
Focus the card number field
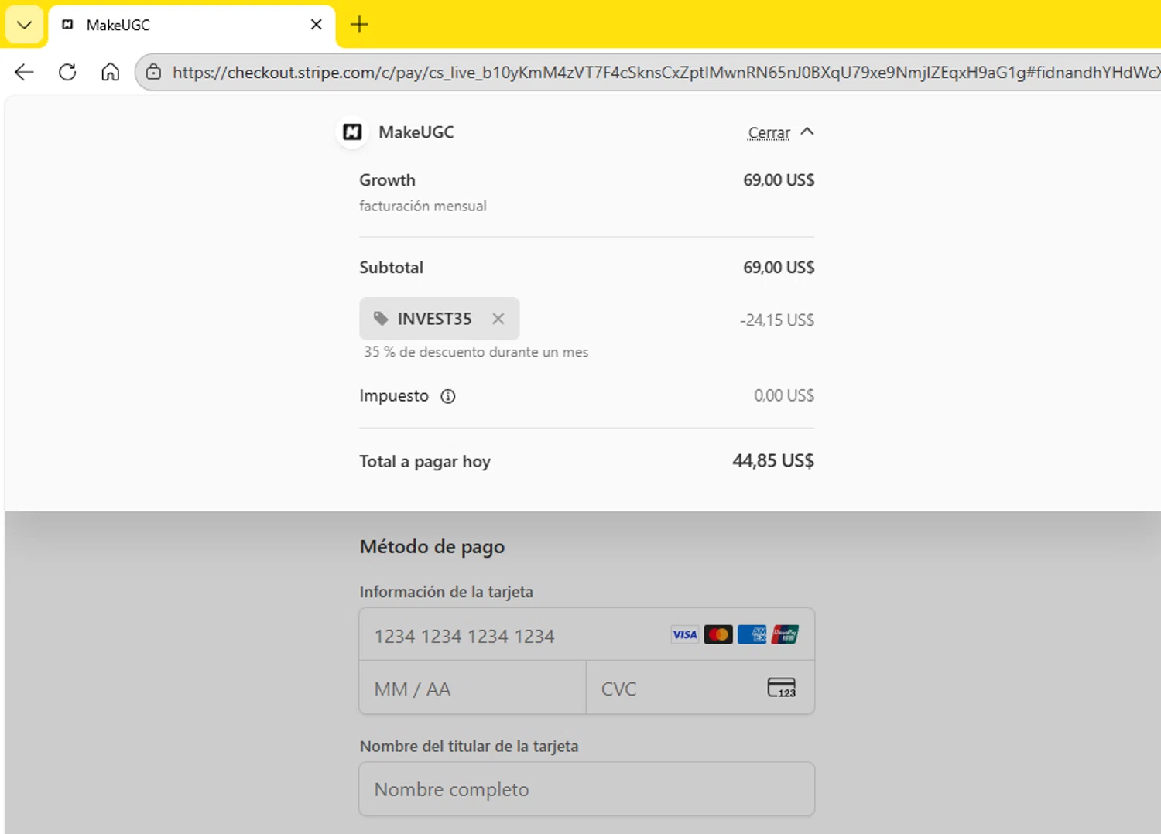pyautogui.click(x=587, y=634)
